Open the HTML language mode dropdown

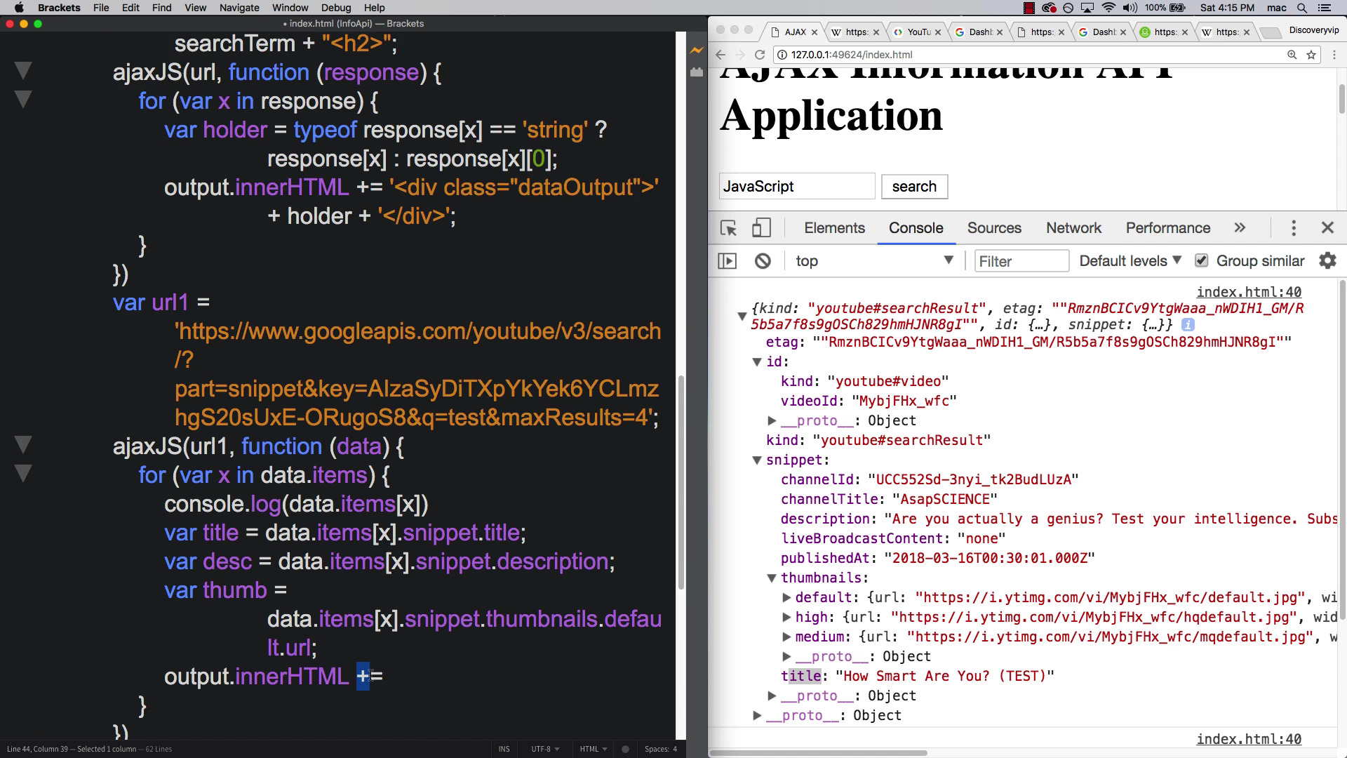coord(593,749)
